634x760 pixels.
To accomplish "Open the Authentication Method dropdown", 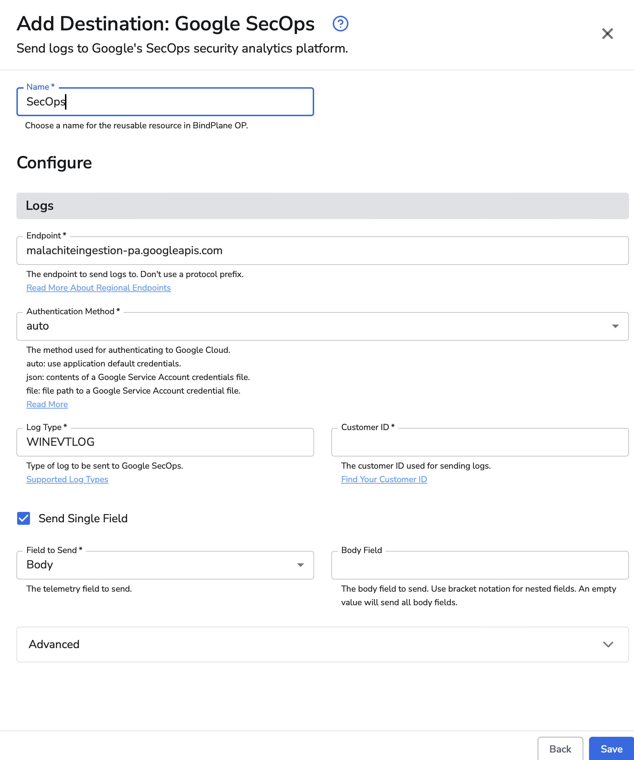I will tap(322, 326).
